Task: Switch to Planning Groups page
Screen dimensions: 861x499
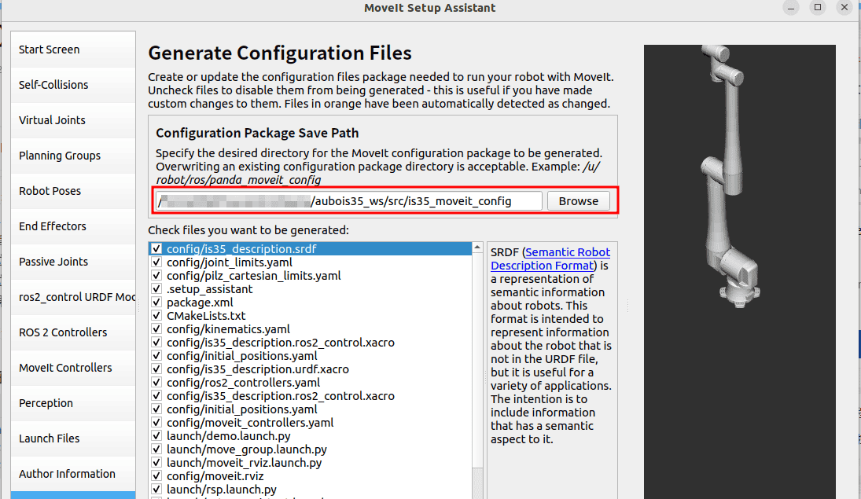Action: pyautogui.click(x=60, y=156)
